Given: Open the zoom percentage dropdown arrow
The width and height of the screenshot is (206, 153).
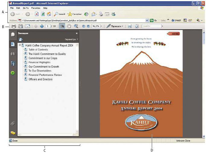Looking at the screenshot, I should coord(101,26).
